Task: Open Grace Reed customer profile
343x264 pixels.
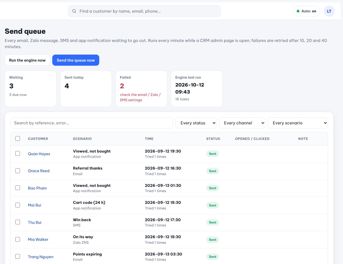Action: [x=39, y=171]
